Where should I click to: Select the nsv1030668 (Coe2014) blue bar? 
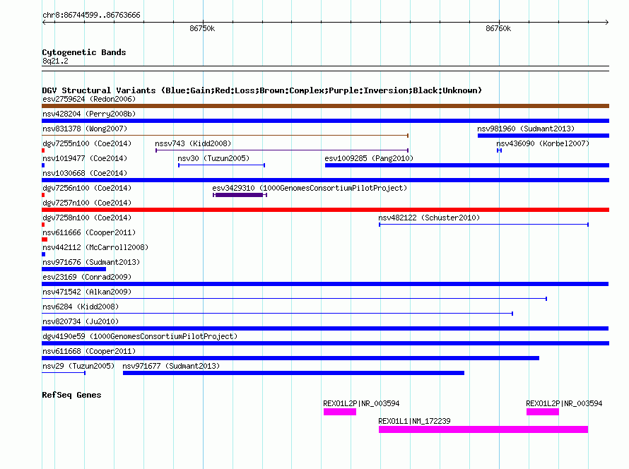coord(325,180)
